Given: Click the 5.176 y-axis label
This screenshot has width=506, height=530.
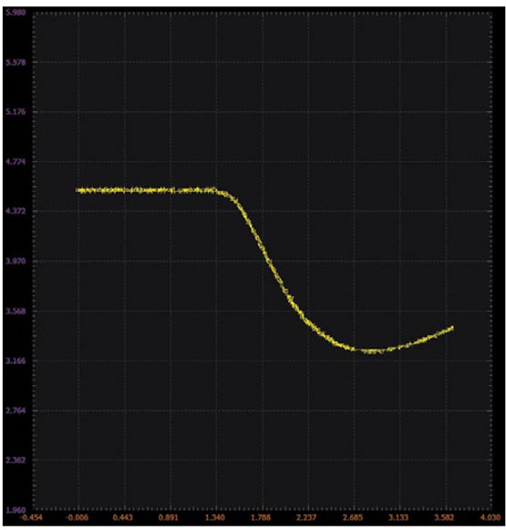Looking at the screenshot, I should 15,112.
